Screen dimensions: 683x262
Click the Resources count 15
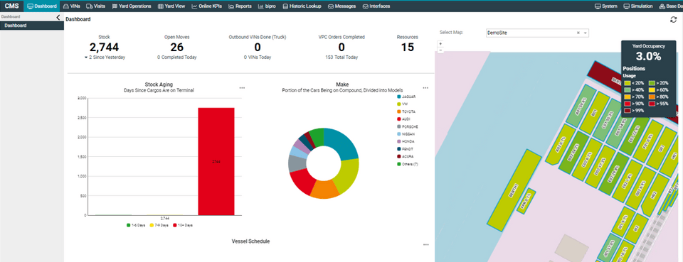pyautogui.click(x=407, y=48)
